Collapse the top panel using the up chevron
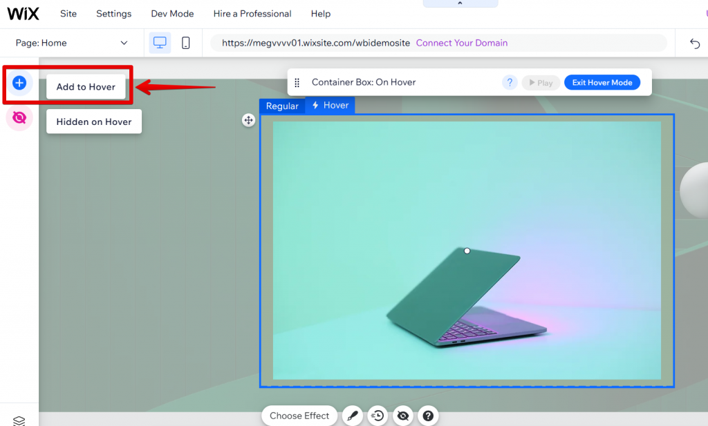 click(x=460, y=3)
